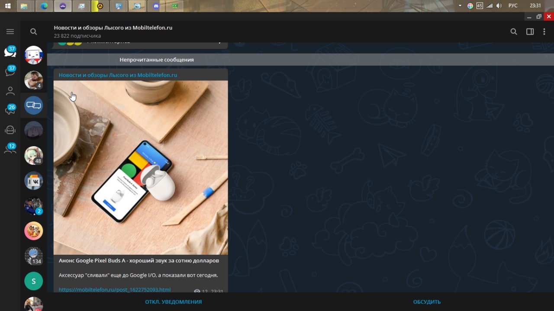Open chat with pink-orange round avatar
Image resolution: width=554 pixels, height=311 pixels.
point(33,231)
